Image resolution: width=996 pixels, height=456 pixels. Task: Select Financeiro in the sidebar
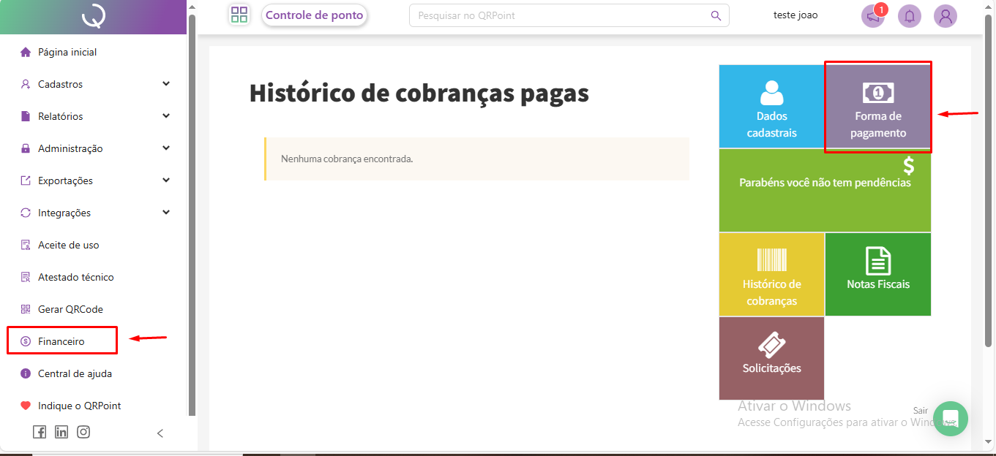[61, 341]
